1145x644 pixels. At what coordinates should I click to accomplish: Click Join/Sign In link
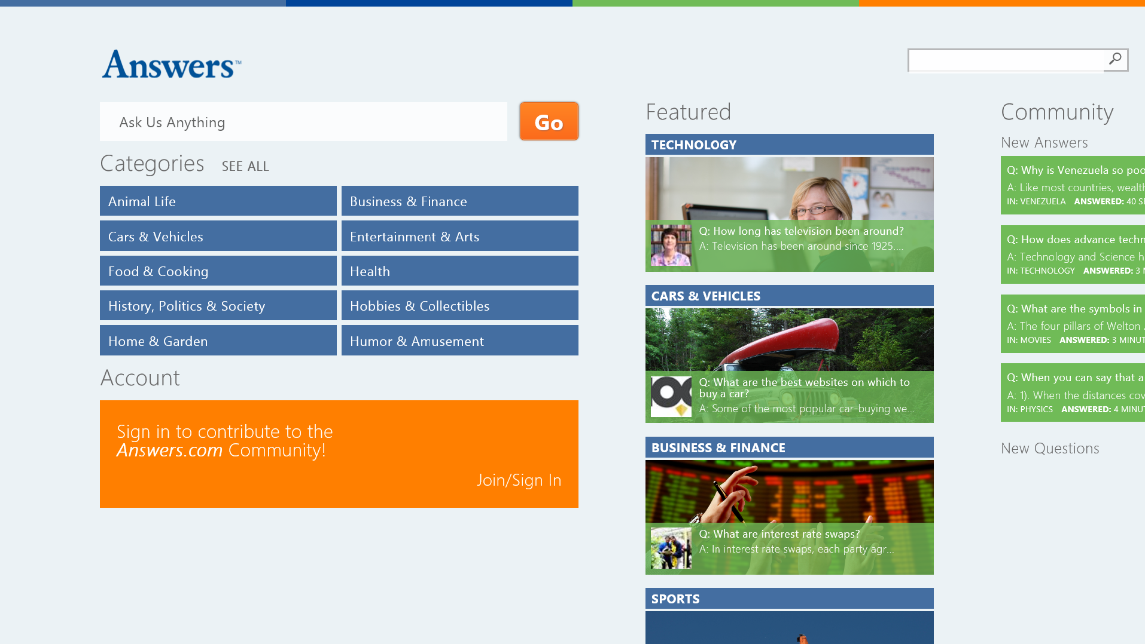[519, 480]
